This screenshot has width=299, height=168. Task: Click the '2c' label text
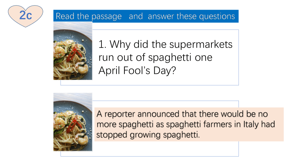click(25, 15)
